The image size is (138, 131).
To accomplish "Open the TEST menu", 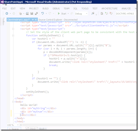I will [95, 8].
